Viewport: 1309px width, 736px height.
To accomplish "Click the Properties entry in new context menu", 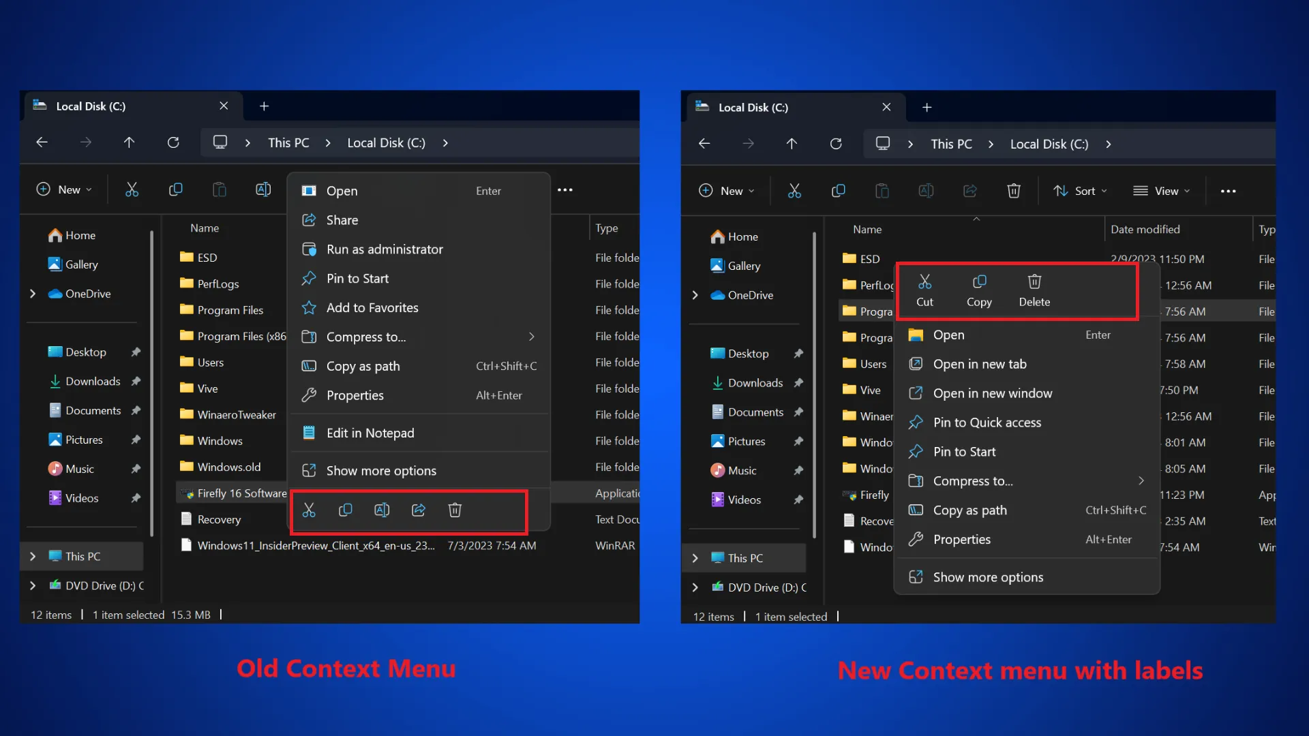I will click(962, 539).
